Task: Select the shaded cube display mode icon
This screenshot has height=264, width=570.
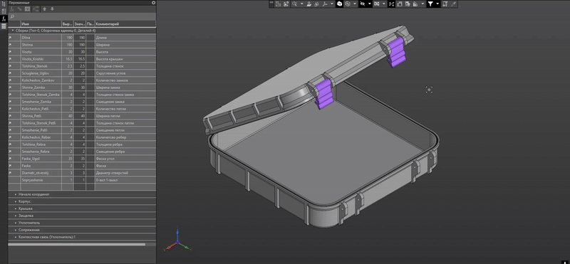Action: point(339,4)
